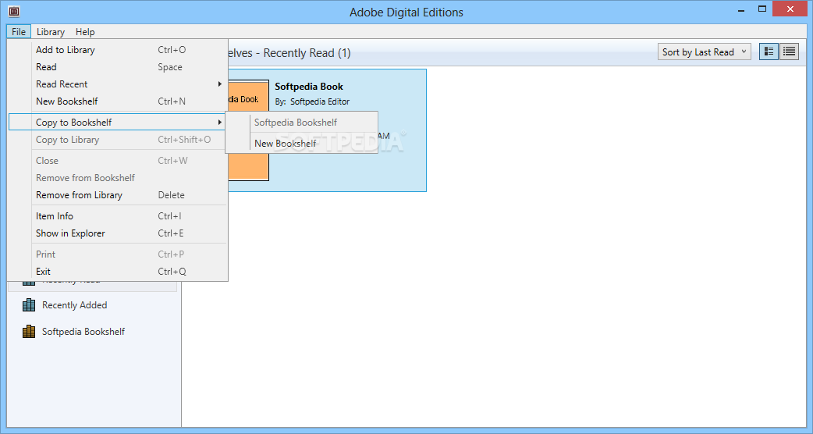Select New Bookshelf with Ctrl+N shortcut
Screen dimensions: 813x434
[118, 101]
